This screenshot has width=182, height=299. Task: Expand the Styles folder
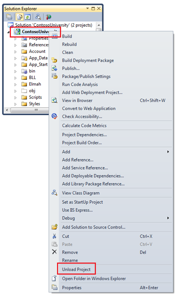pyautogui.click(x=16, y=104)
